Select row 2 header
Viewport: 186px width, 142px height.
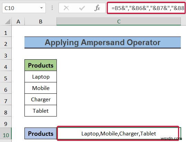coord(6,43)
